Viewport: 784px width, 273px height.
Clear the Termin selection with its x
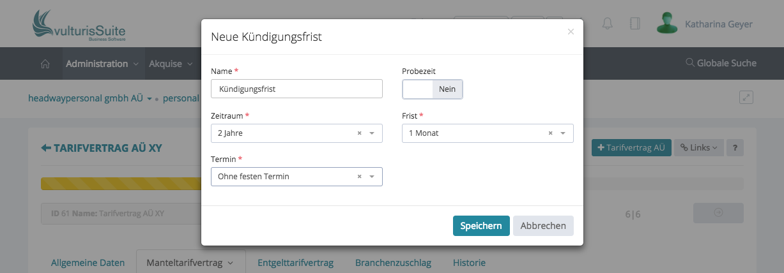point(359,177)
